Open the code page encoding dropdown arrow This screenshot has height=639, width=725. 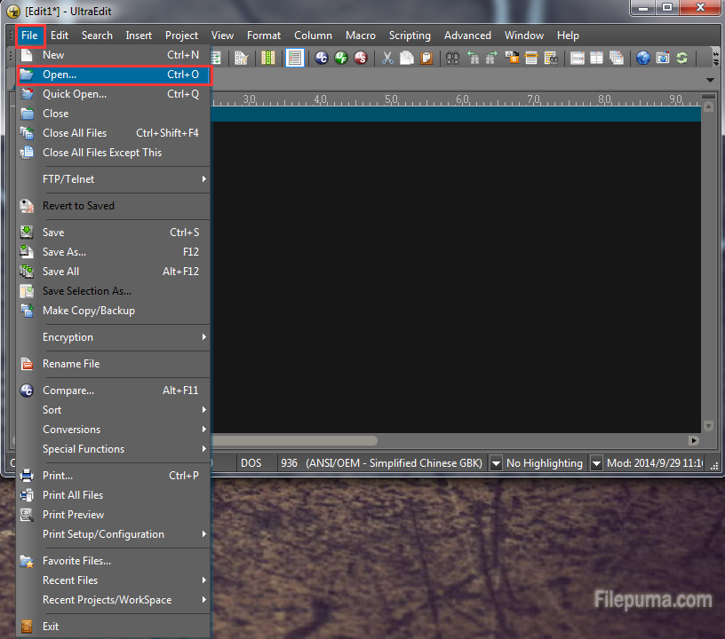click(x=495, y=463)
